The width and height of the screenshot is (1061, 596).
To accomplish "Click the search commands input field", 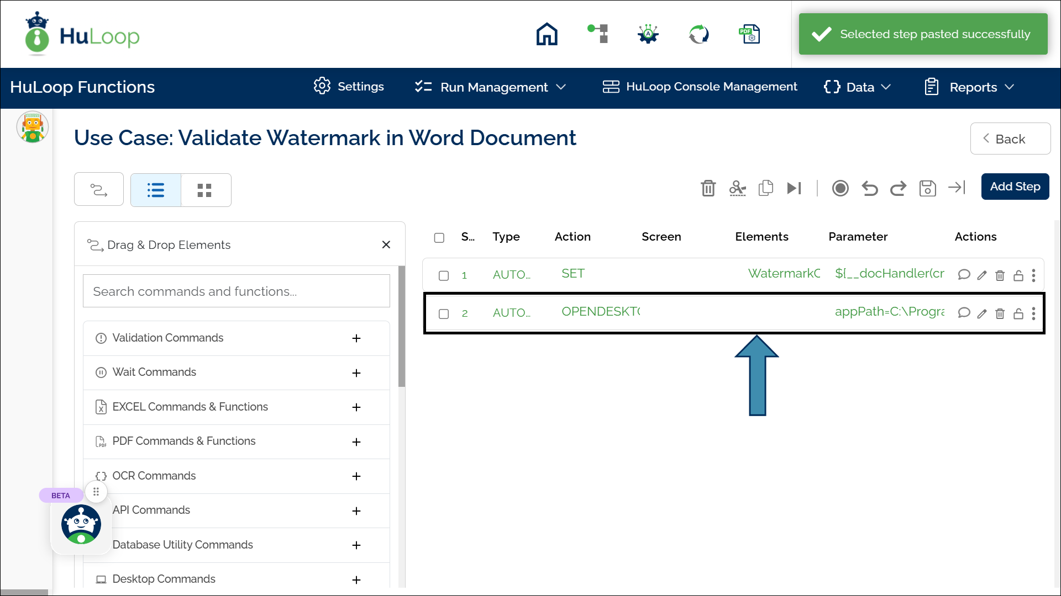I will pyautogui.click(x=236, y=291).
